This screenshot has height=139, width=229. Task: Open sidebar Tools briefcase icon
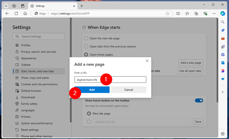click(223, 38)
